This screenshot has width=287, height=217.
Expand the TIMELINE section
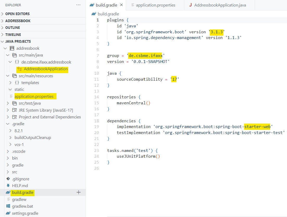click(x=2, y=35)
